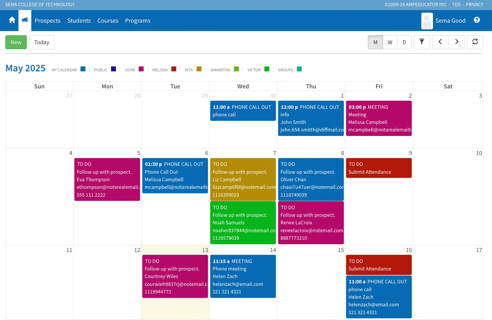Open Liz Campbell follow-up to-do
This screenshot has width=492, height=320.
point(243,179)
